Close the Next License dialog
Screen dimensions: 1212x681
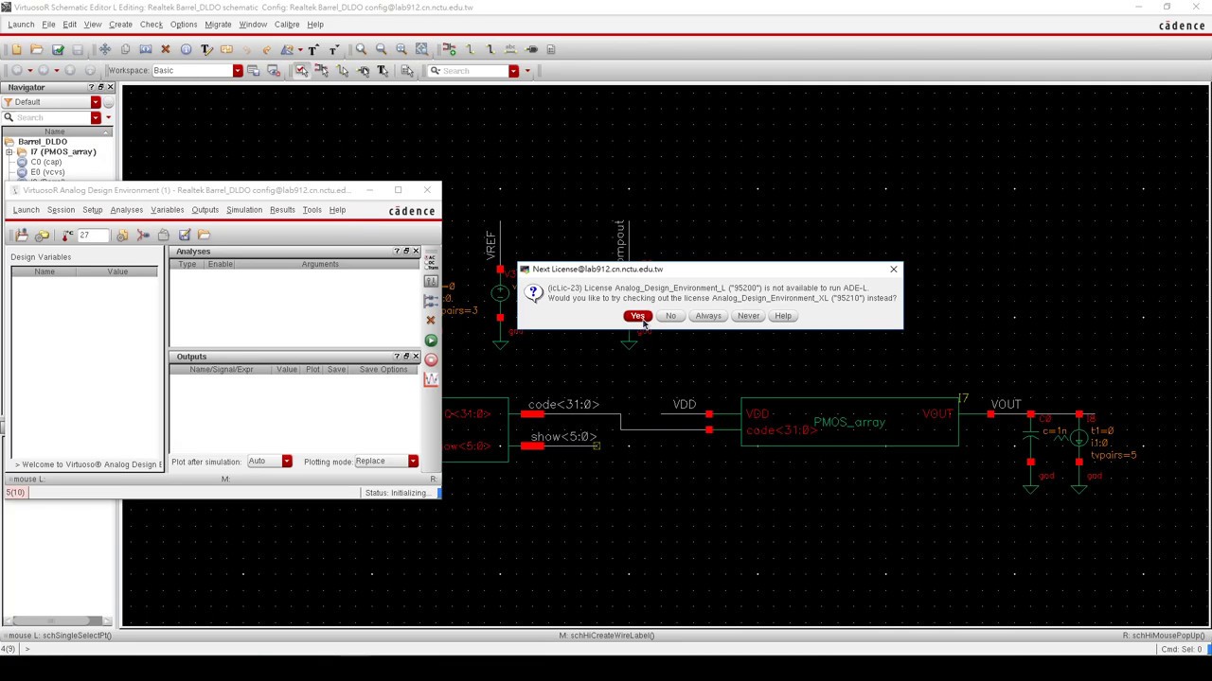tap(893, 270)
